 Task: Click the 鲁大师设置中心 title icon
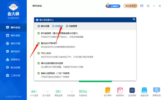coord(37,20)
